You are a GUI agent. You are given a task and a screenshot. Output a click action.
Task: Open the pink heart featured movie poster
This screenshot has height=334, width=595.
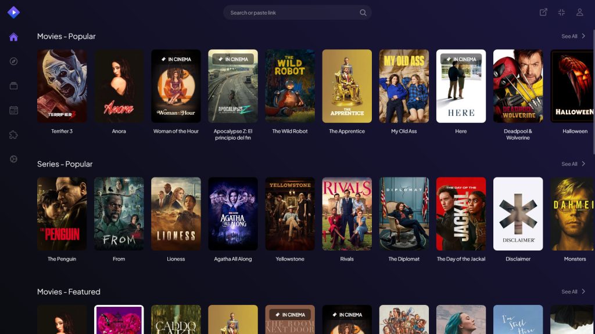click(119, 320)
